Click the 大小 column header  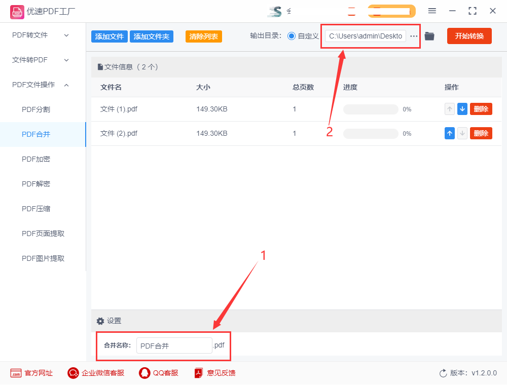(203, 87)
